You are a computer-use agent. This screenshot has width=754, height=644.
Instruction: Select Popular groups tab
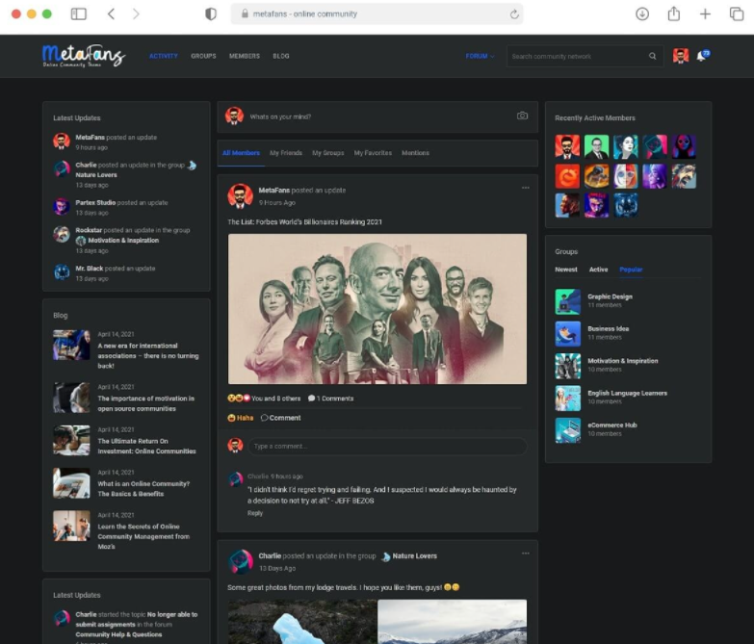tap(631, 270)
